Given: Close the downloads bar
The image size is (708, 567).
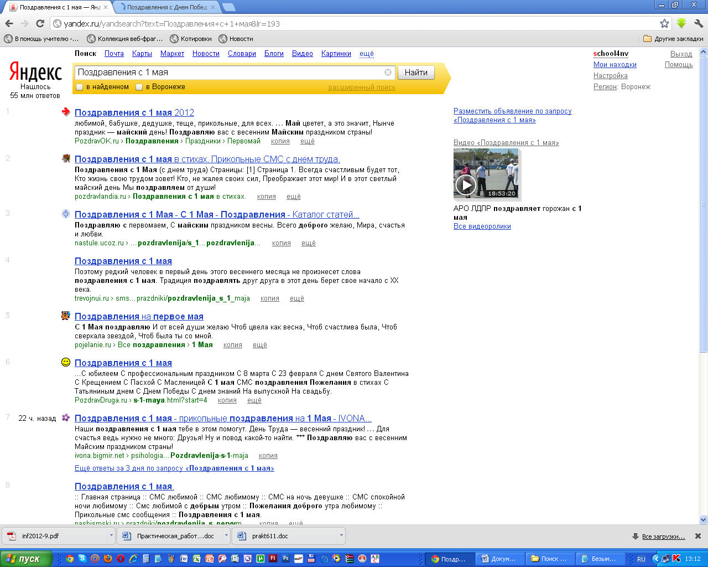Looking at the screenshot, I should point(698,536).
